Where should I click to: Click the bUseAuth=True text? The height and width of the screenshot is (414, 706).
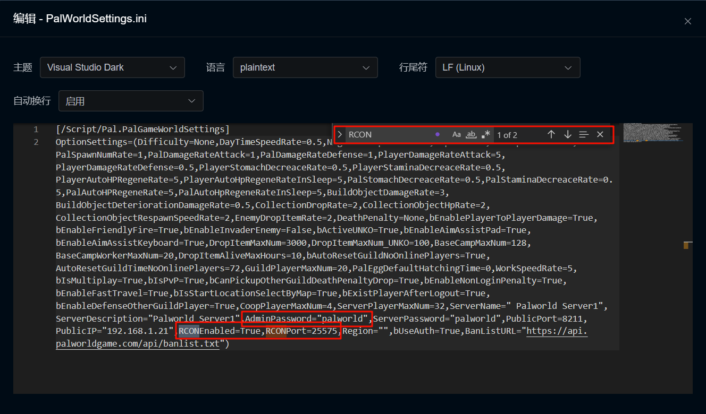pyautogui.click(x=427, y=331)
